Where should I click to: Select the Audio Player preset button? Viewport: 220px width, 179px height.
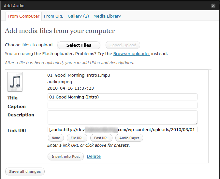click(x=129, y=138)
